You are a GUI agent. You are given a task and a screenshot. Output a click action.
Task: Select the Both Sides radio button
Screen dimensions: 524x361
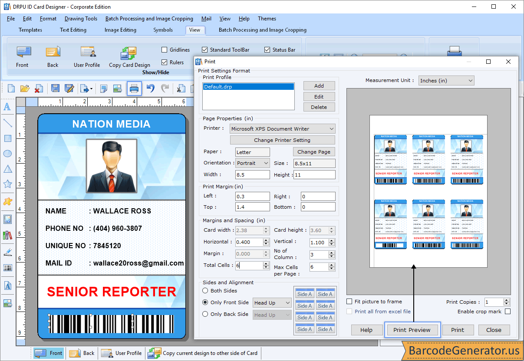point(205,291)
